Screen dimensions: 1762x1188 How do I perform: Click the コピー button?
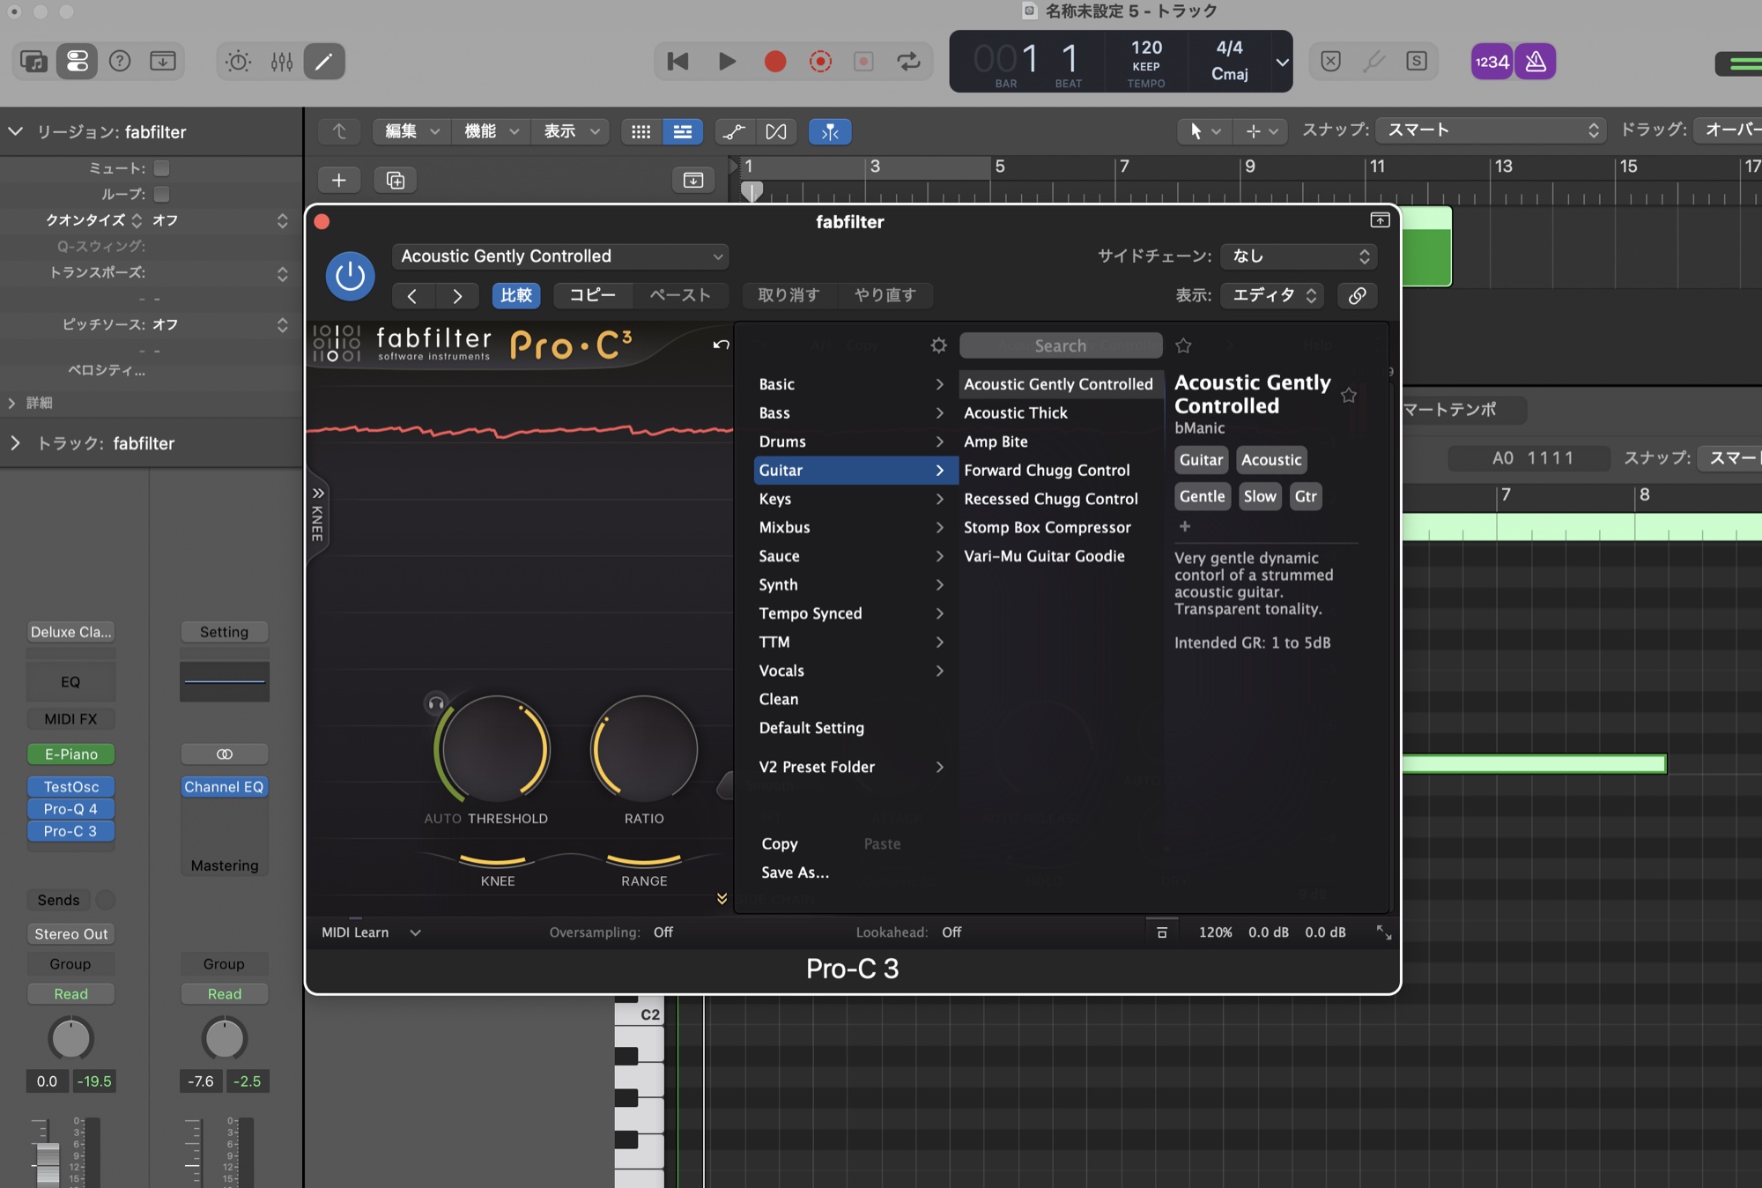point(592,295)
